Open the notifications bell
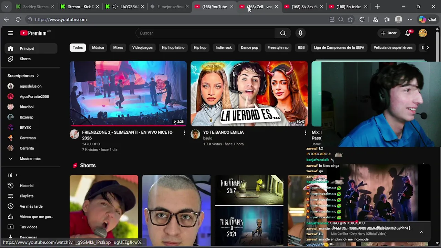441x248 pixels. point(408,33)
